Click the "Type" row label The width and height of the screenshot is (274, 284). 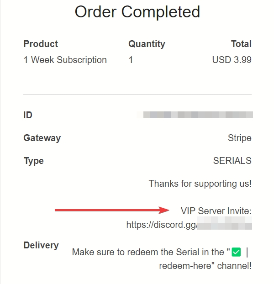(34, 161)
